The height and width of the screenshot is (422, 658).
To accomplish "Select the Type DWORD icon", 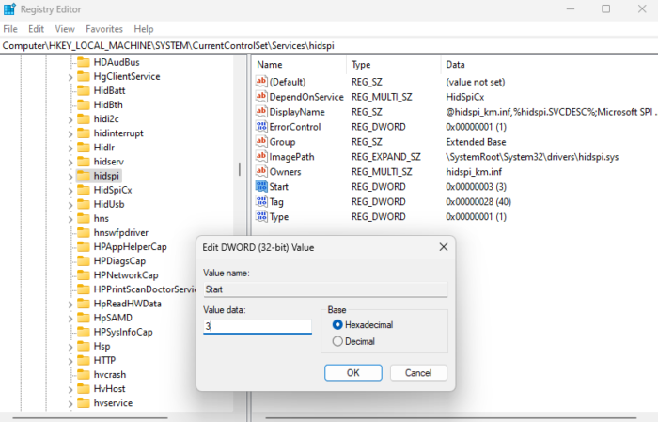I will tap(261, 216).
